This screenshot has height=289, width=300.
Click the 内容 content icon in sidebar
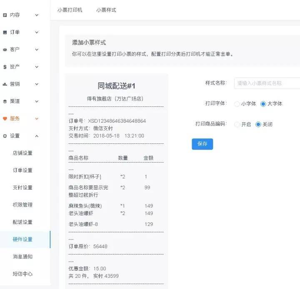click(5, 15)
